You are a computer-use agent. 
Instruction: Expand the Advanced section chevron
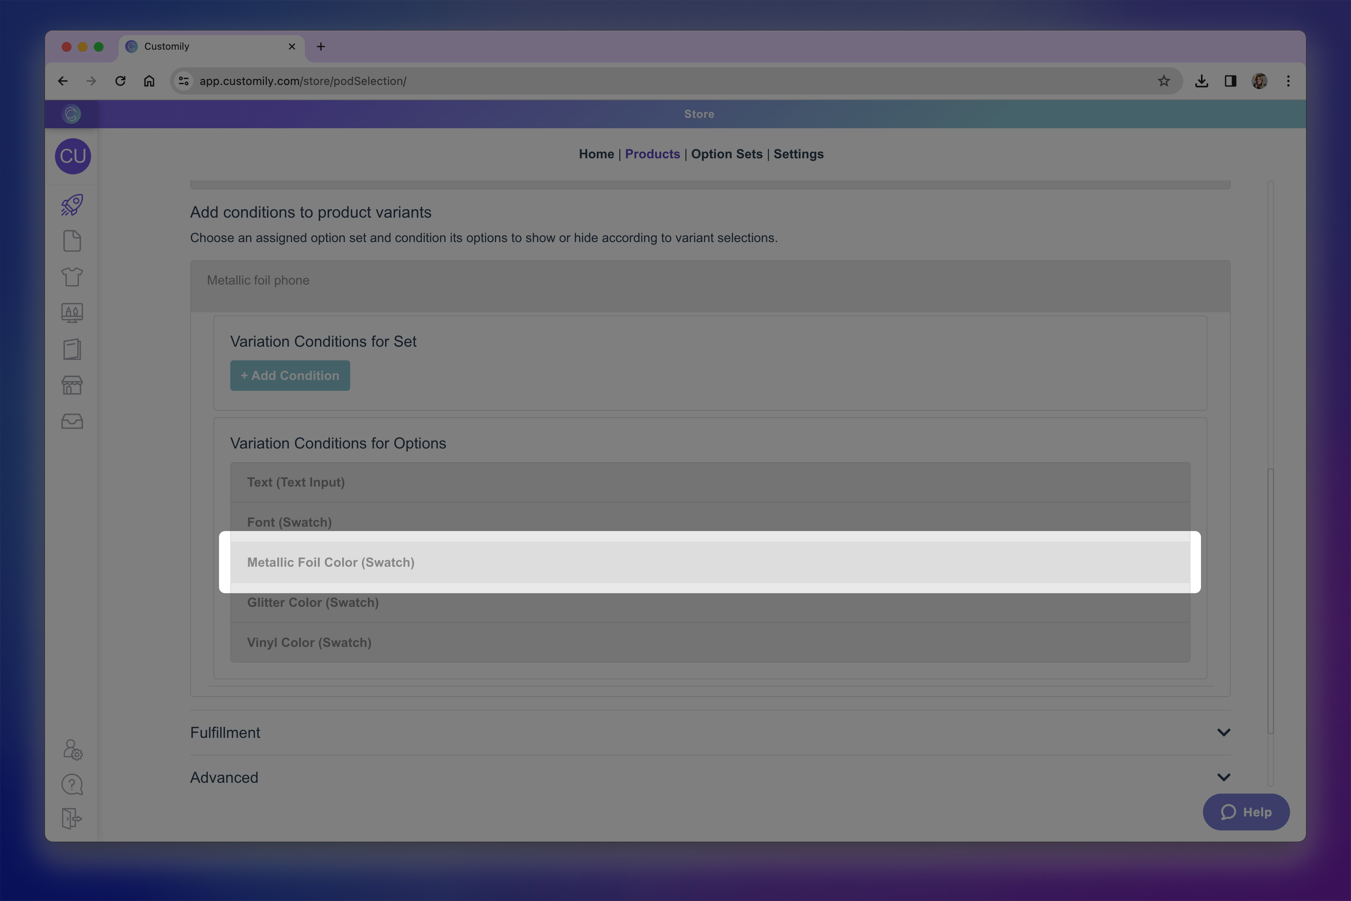1223,777
